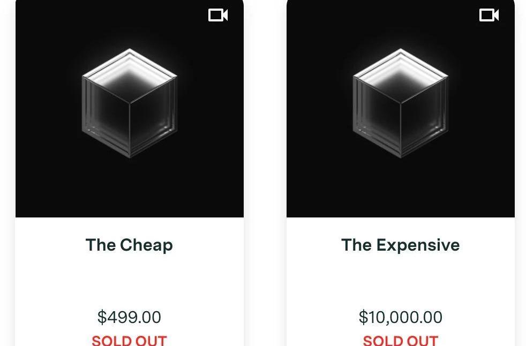The width and height of the screenshot is (526, 346).
Task: Click blank space between The Expensive title and price
Action: [x=401, y=281]
